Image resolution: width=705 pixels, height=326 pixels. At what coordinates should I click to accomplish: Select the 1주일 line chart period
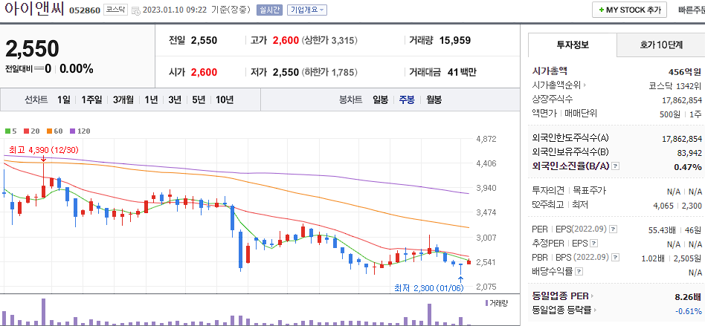pyautogui.click(x=91, y=100)
